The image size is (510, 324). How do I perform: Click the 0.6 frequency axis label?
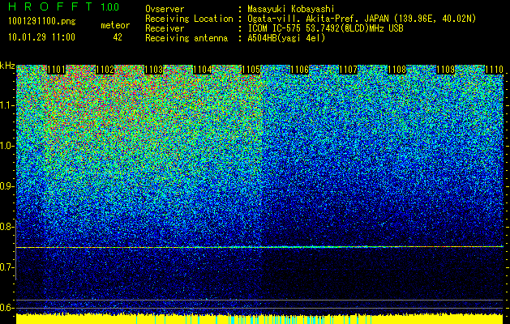[x=6, y=308]
